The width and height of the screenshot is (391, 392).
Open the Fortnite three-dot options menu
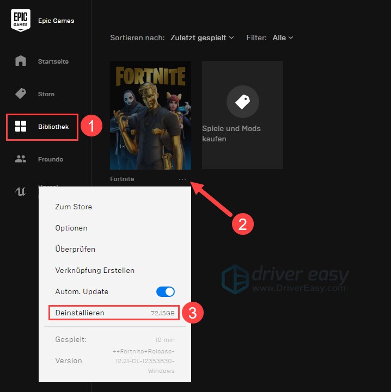coord(182,179)
